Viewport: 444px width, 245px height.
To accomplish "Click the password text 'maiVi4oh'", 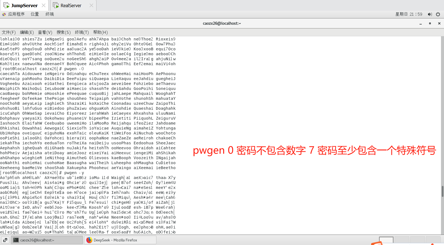I will click(x=166, y=64).
